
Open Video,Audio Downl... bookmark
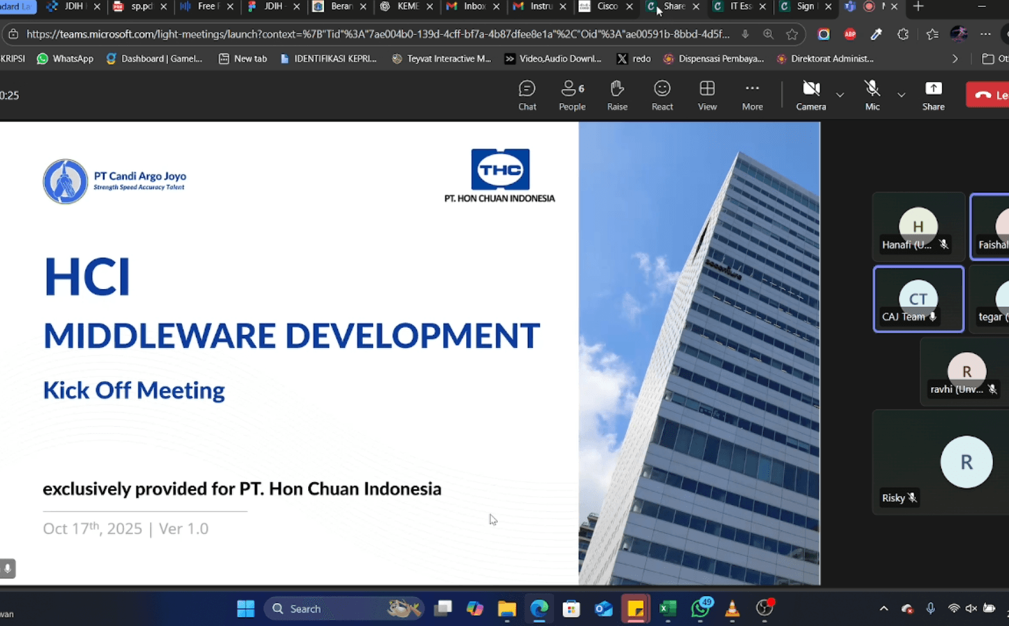553,59
